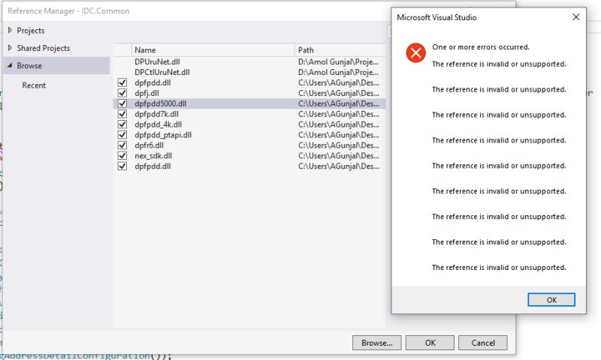Select the Browse tree item label
This screenshot has width=601, height=360.
point(29,66)
